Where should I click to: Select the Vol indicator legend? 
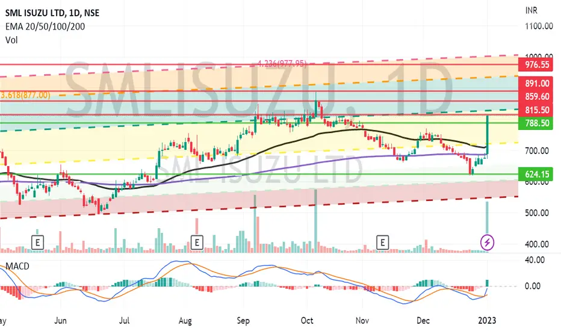pyautogui.click(x=11, y=40)
